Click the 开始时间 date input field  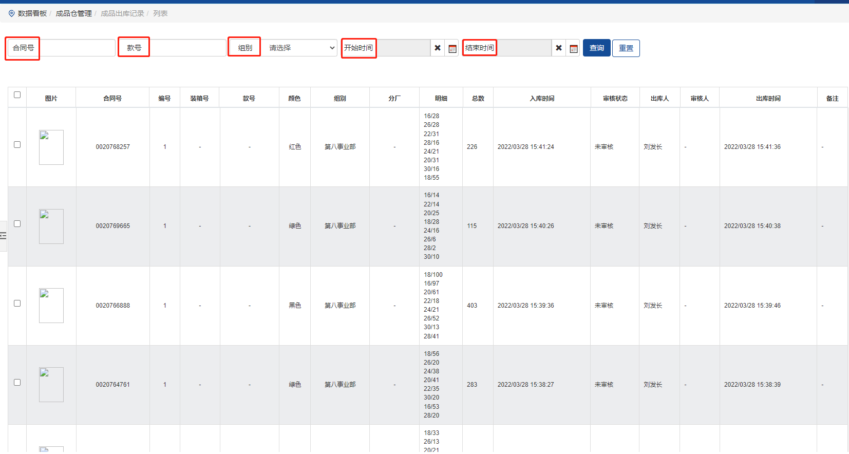click(403, 48)
